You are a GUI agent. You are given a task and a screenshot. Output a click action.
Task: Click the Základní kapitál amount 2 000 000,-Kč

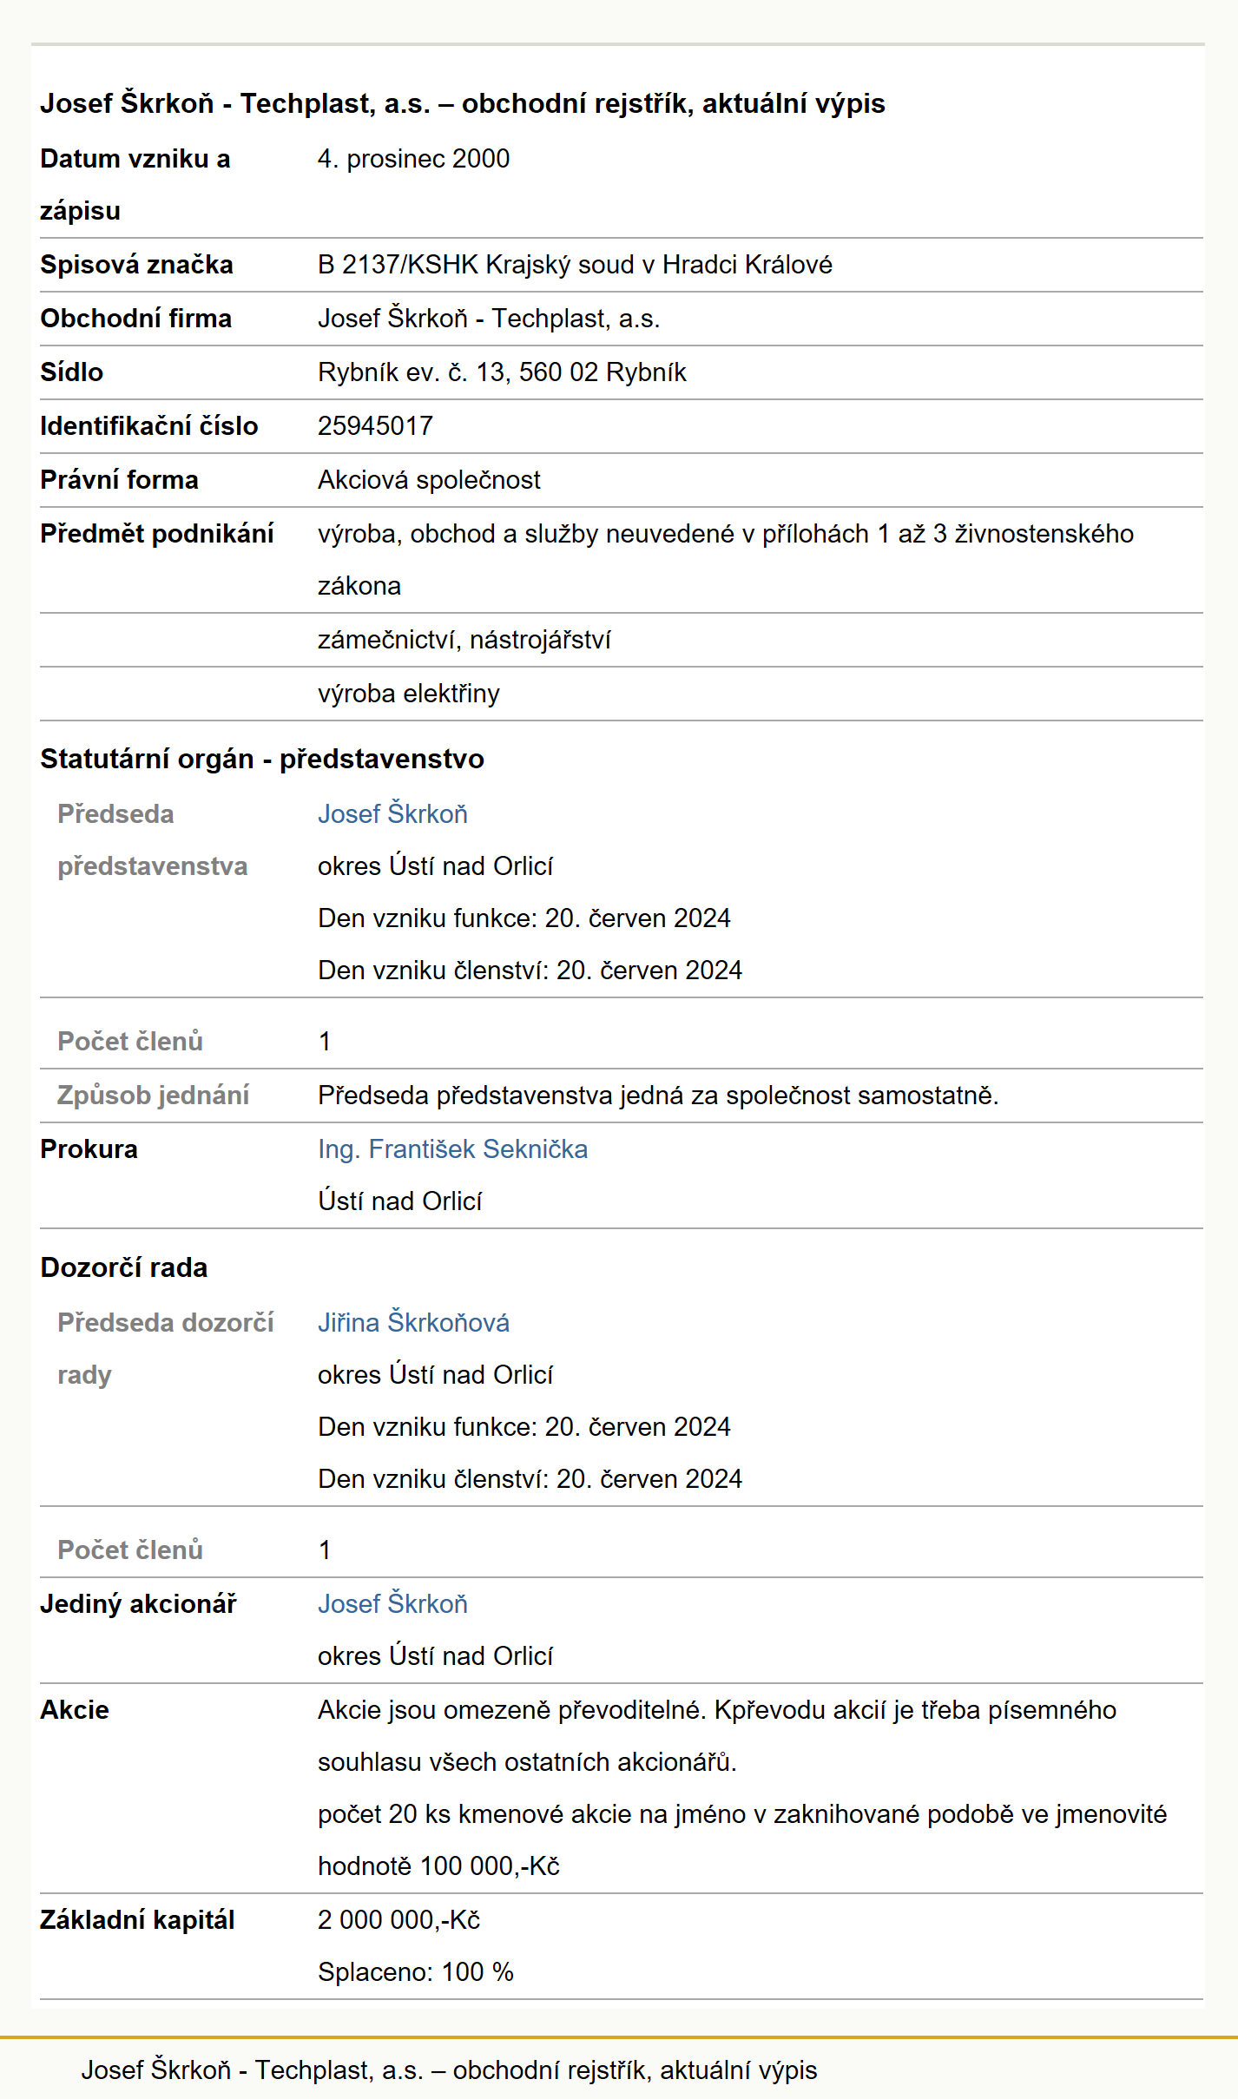[398, 1920]
